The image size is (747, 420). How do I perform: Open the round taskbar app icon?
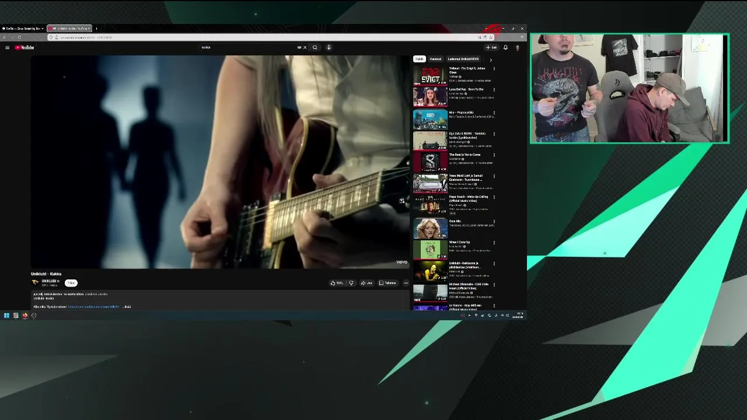(x=34, y=316)
